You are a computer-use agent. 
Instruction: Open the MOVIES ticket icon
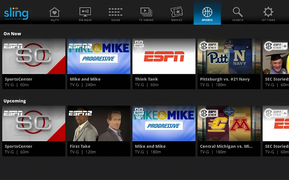coord(177,12)
